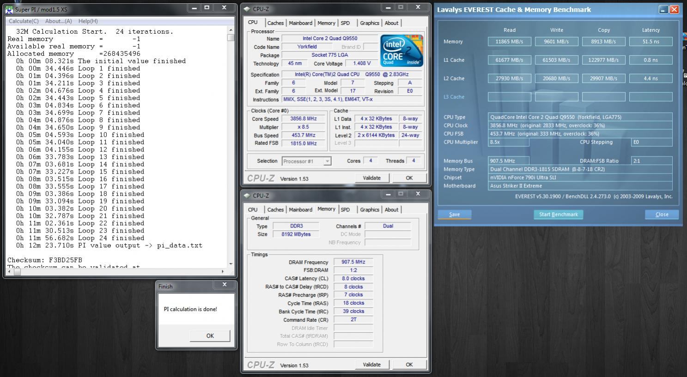The height and width of the screenshot is (377, 687).
Task: Click the Bus Speed field 453.7 MHz
Action: tap(303, 135)
